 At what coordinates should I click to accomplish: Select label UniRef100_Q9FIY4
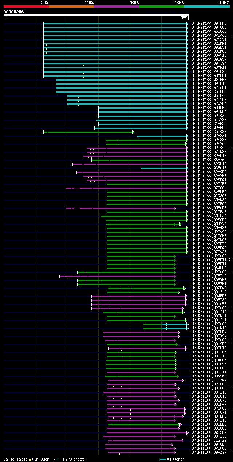[x=209, y=64]
